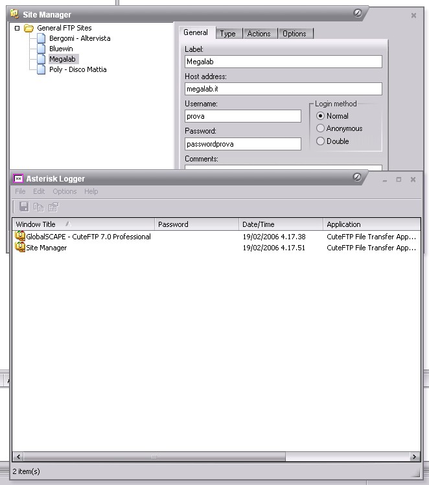Click Application cell in the Site Manager row
429x485 pixels.
click(x=371, y=248)
